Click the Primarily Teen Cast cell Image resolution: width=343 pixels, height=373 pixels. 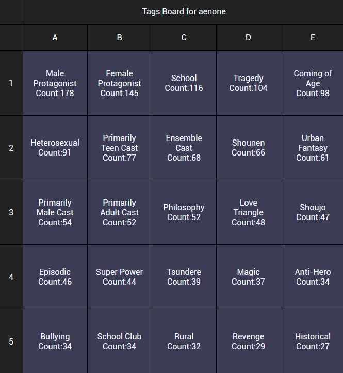[x=120, y=148]
